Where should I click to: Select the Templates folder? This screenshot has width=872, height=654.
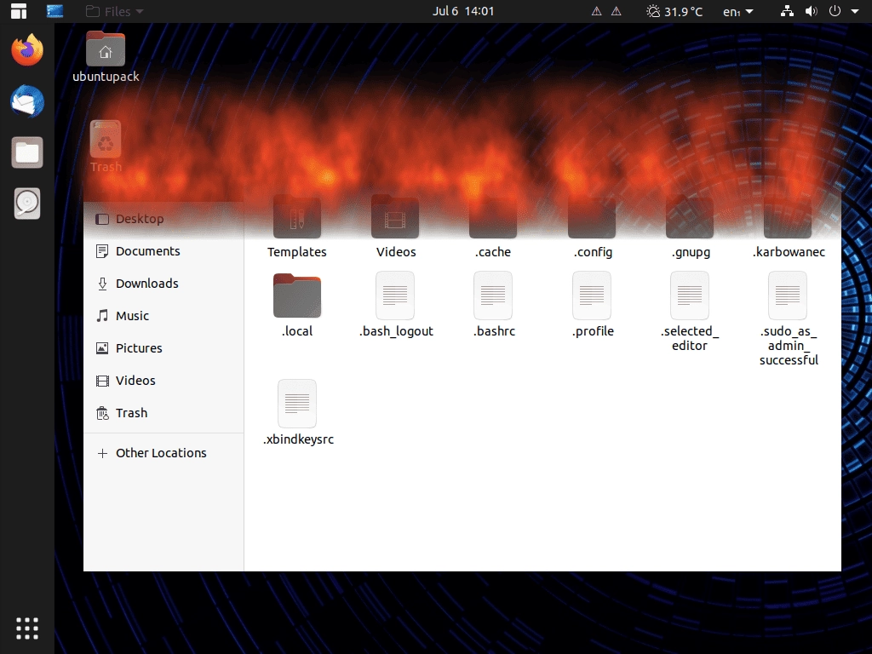coord(297,227)
